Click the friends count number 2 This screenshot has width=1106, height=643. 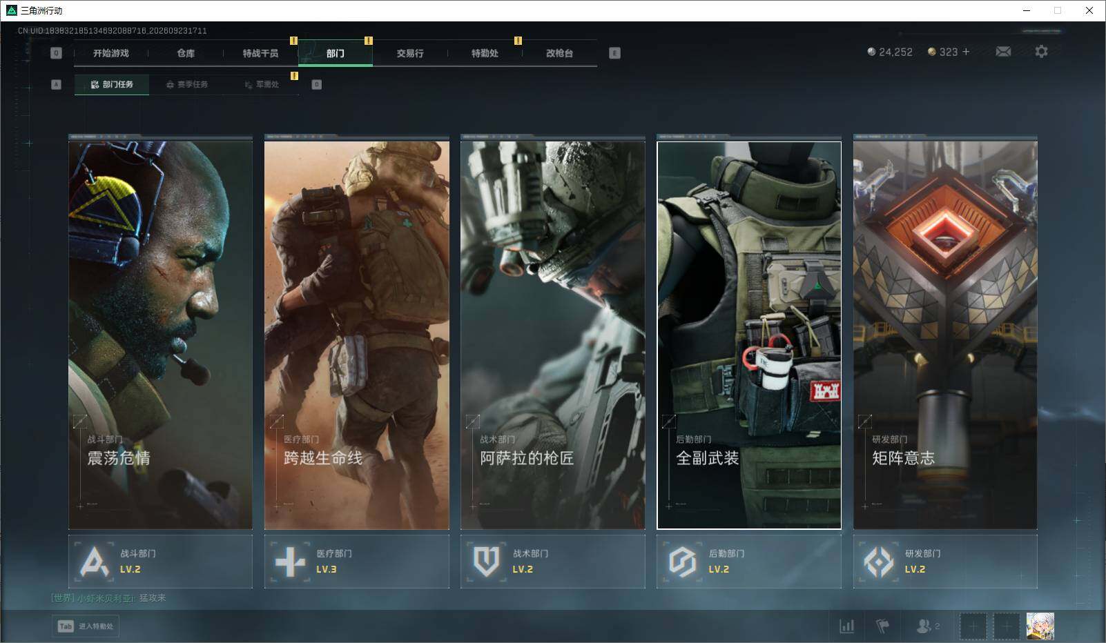coord(937,626)
